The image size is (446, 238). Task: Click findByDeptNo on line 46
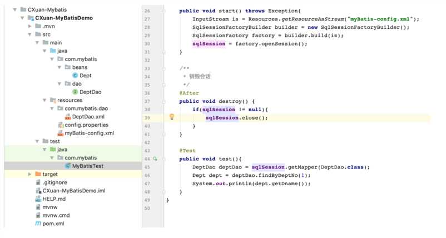(278, 176)
